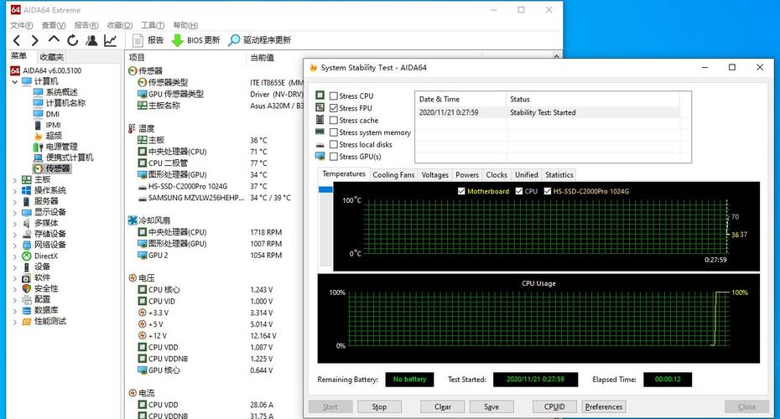Select the 系统概述 tree item

click(62, 92)
